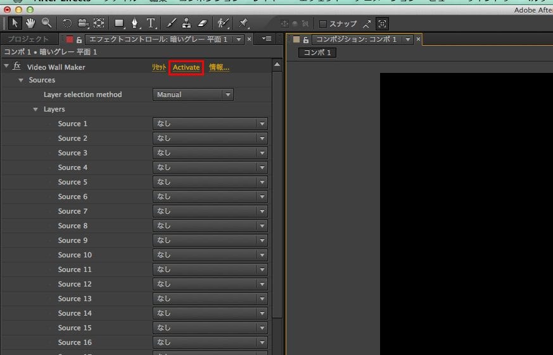
Task: Select the Puppet Pin tool
Action: 244,23
